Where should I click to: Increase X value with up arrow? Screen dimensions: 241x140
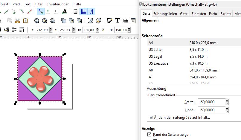(51, 28)
